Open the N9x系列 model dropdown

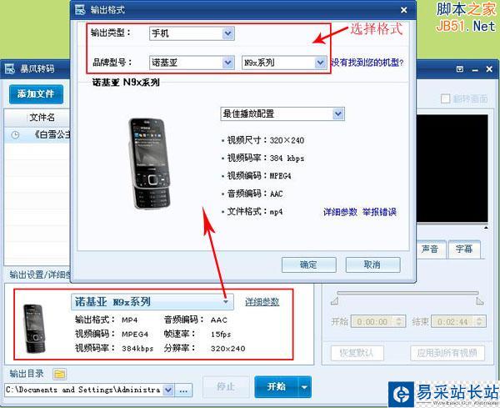tap(284, 63)
